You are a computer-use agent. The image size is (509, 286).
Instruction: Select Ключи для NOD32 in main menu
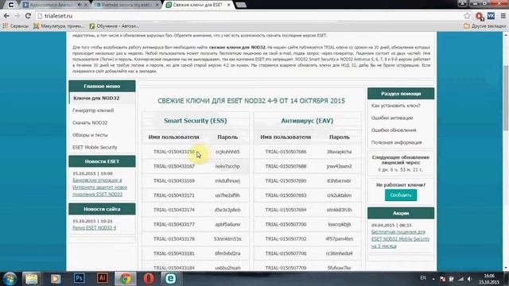pos(96,98)
